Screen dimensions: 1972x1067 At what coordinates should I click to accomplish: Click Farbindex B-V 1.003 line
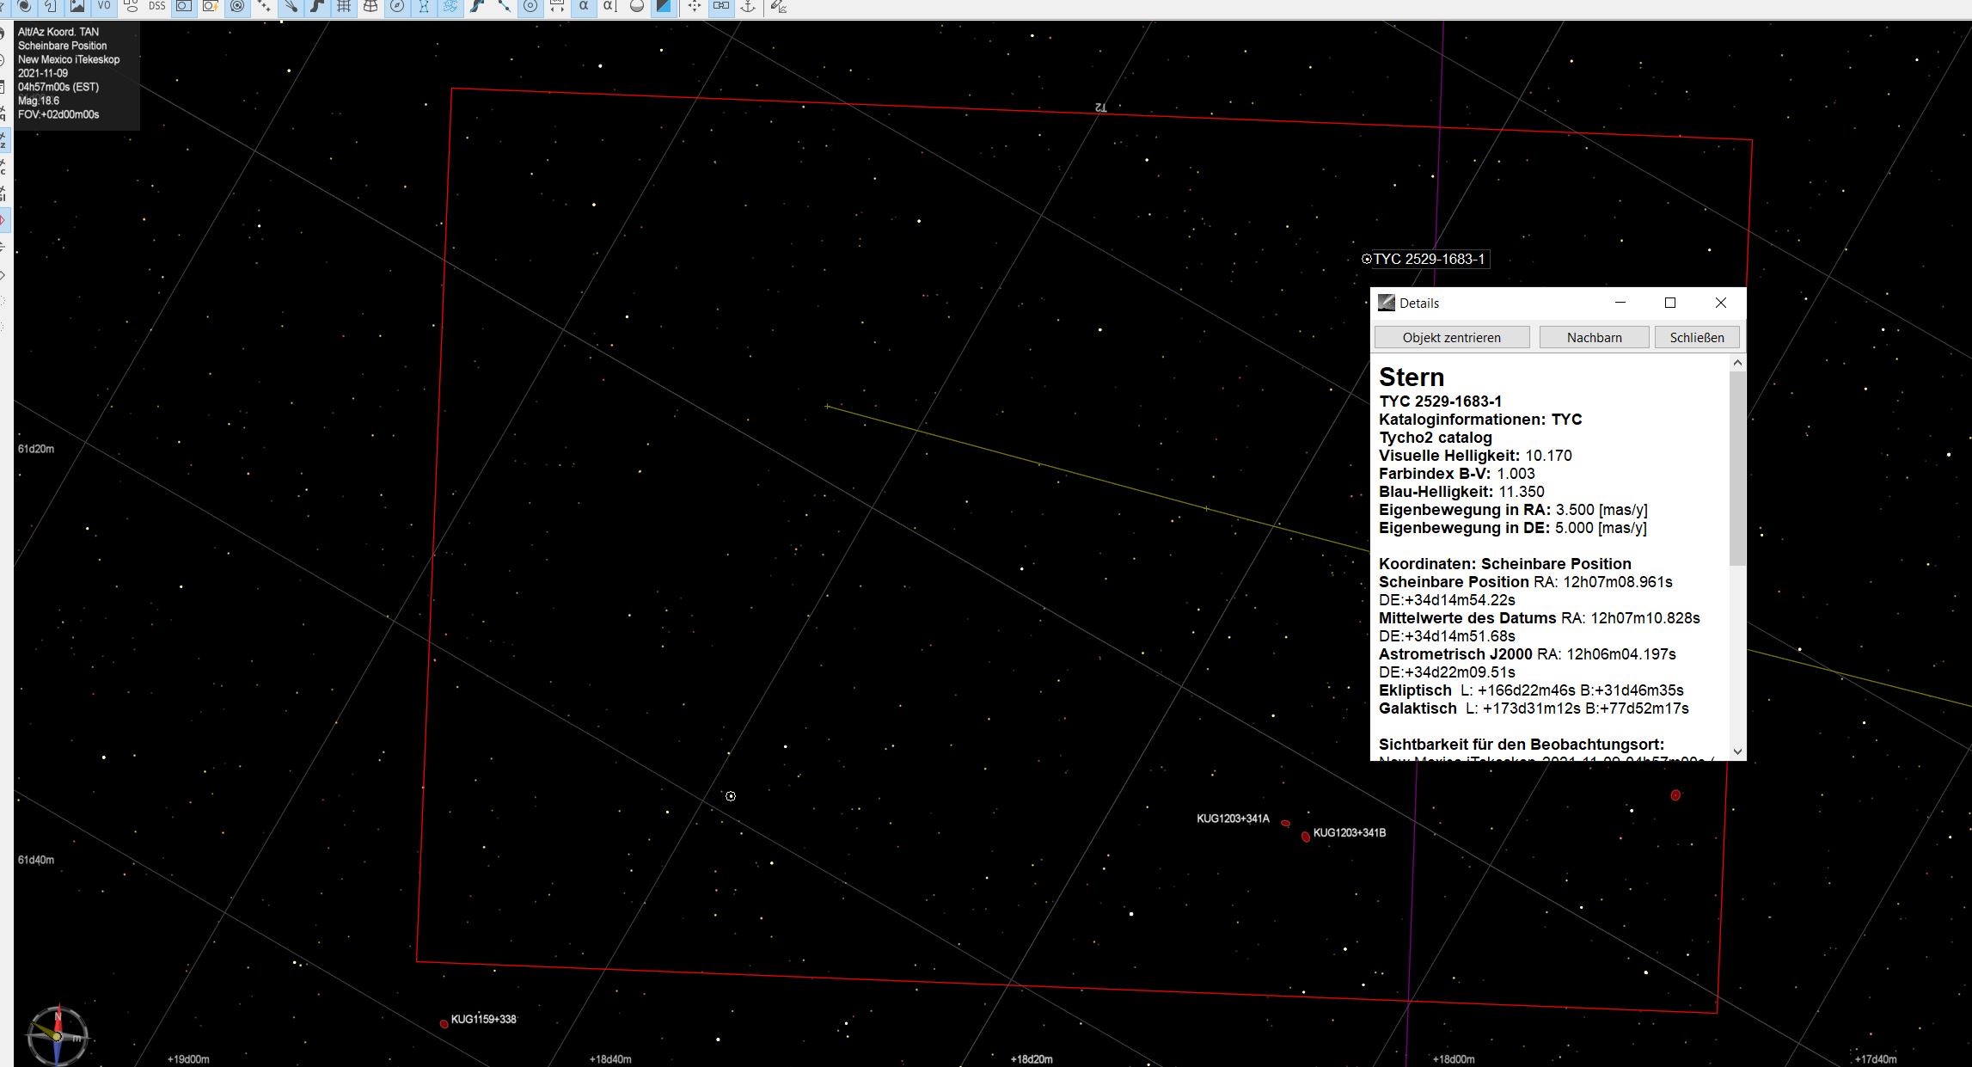coord(1456,474)
